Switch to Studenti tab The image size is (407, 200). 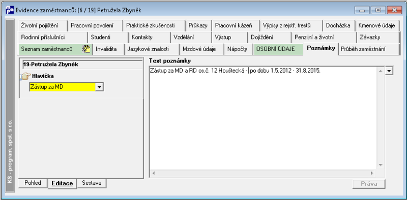coord(108,37)
